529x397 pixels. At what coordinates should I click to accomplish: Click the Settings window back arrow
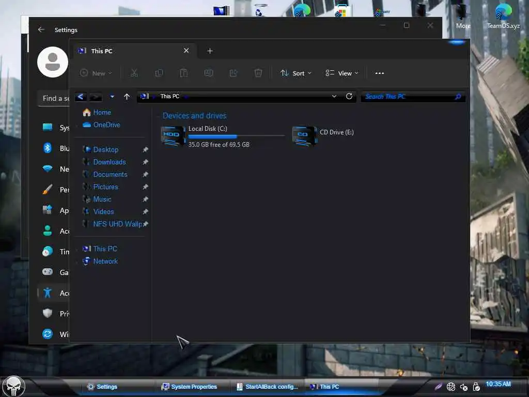pos(41,29)
